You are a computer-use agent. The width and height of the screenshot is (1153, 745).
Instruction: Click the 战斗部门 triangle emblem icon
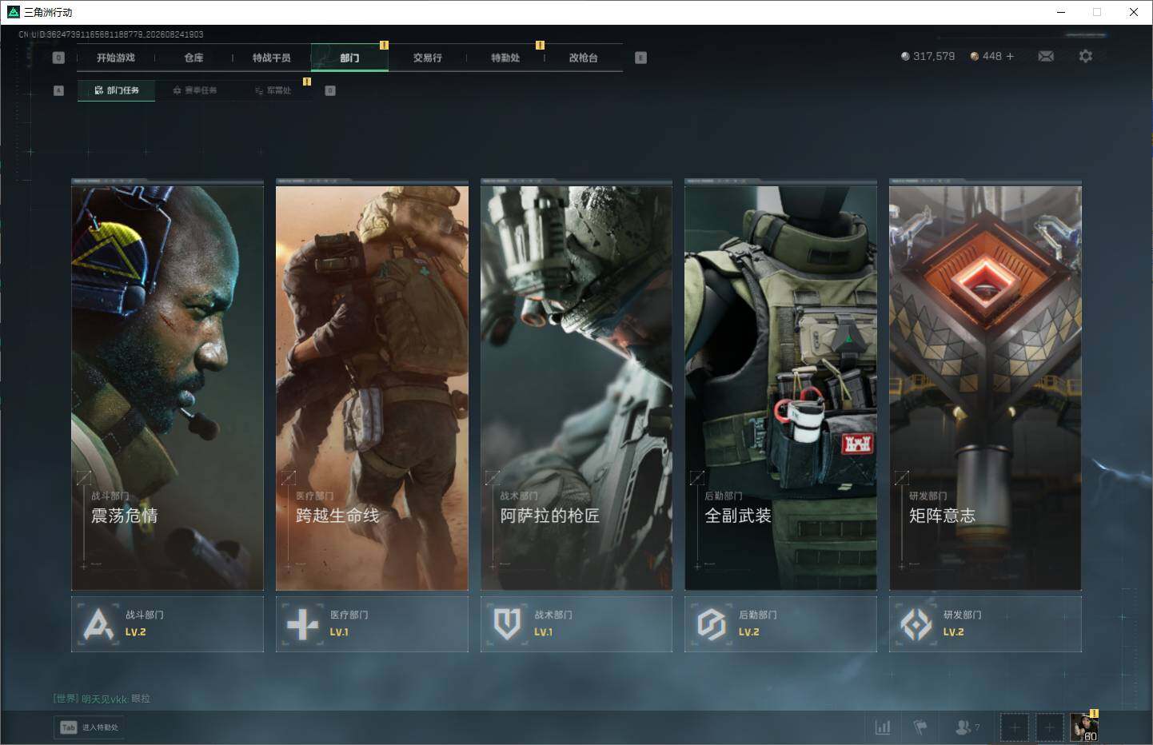tap(98, 624)
